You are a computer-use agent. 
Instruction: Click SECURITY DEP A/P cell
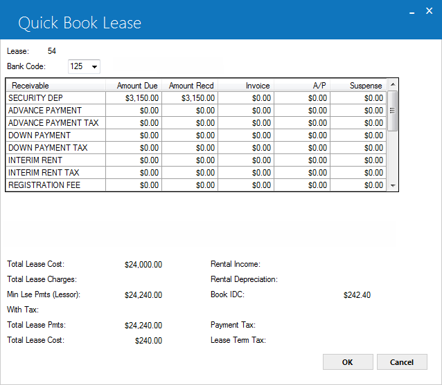302,98
